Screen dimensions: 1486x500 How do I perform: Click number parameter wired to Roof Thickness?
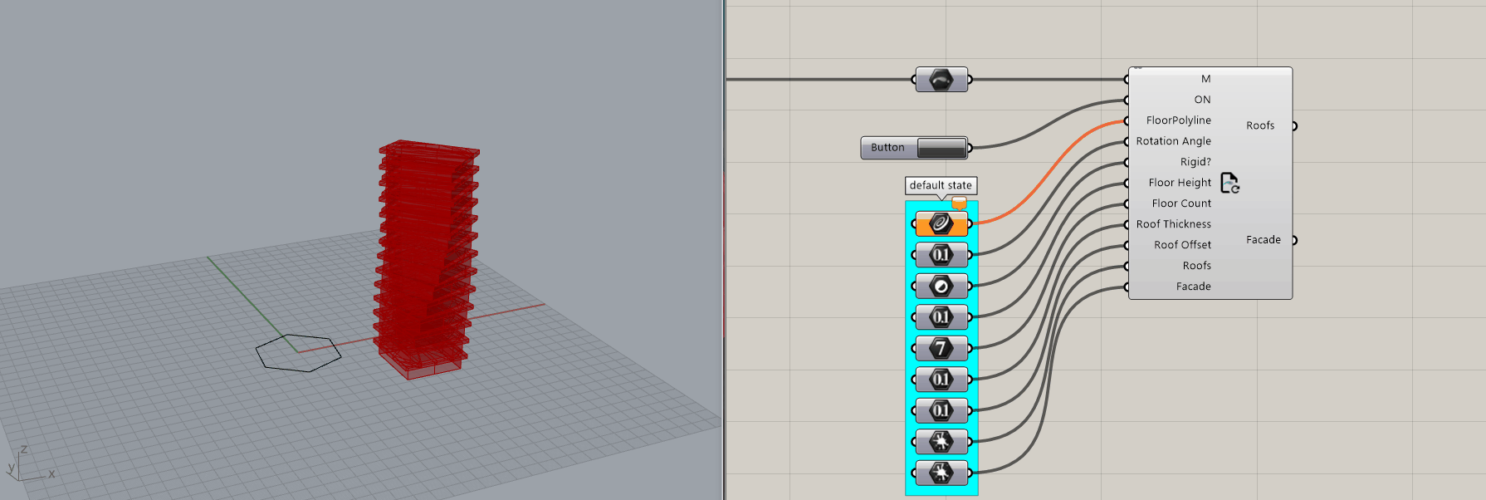tap(941, 380)
